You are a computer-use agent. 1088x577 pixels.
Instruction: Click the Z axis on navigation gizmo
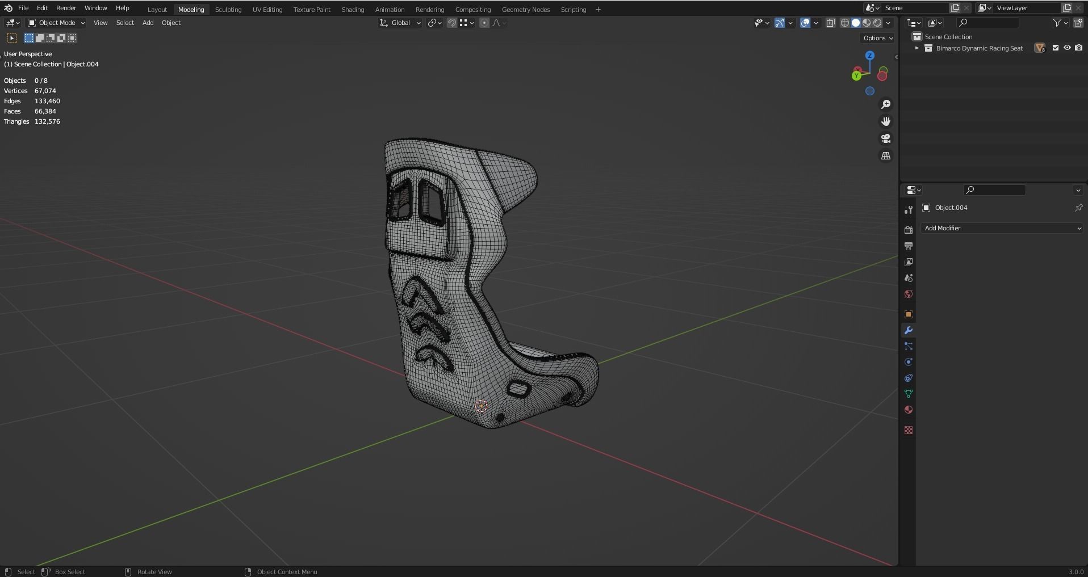pos(869,56)
